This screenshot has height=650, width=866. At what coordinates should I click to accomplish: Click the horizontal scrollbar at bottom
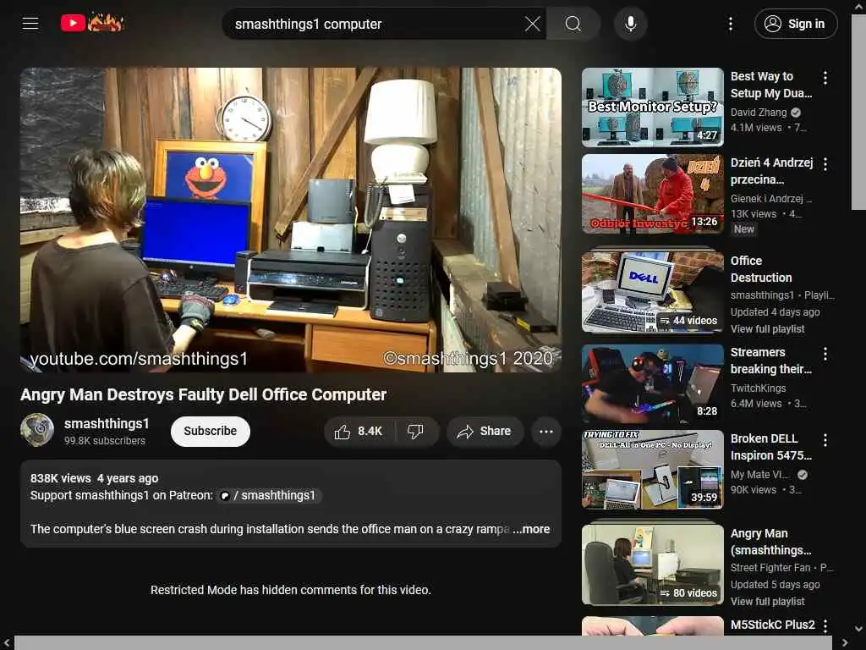click(x=423, y=643)
